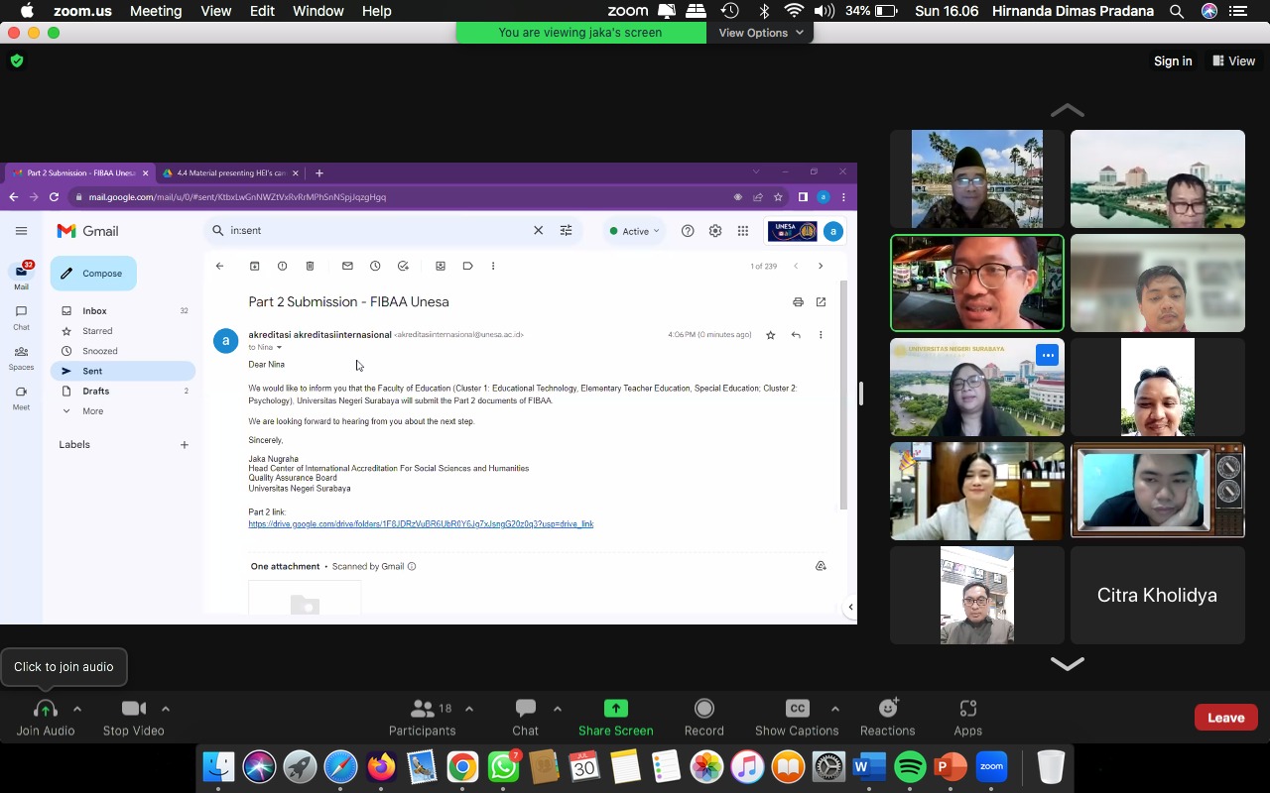Viewport: 1270px width, 793px height.
Task: Toggle Show Captions
Action: (x=797, y=718)
